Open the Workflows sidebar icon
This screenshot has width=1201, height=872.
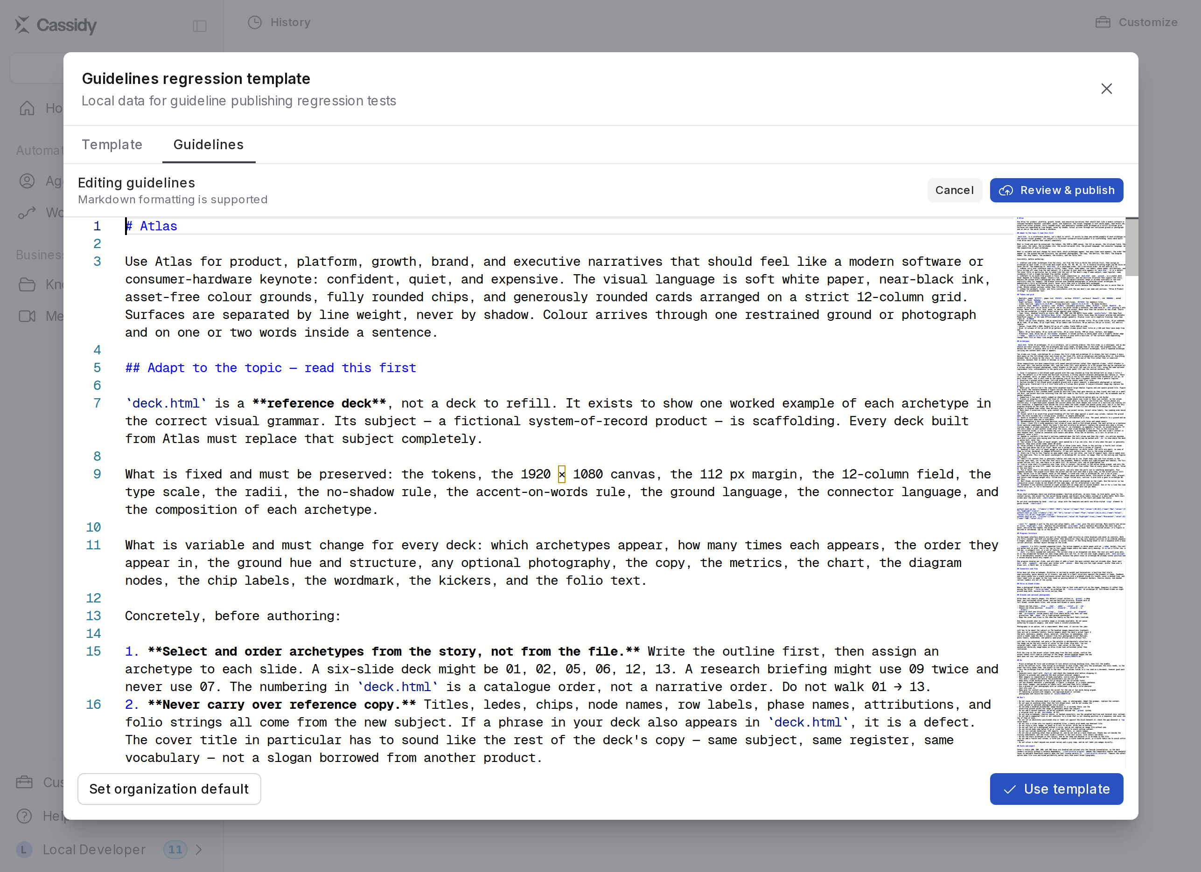point(27,212)
